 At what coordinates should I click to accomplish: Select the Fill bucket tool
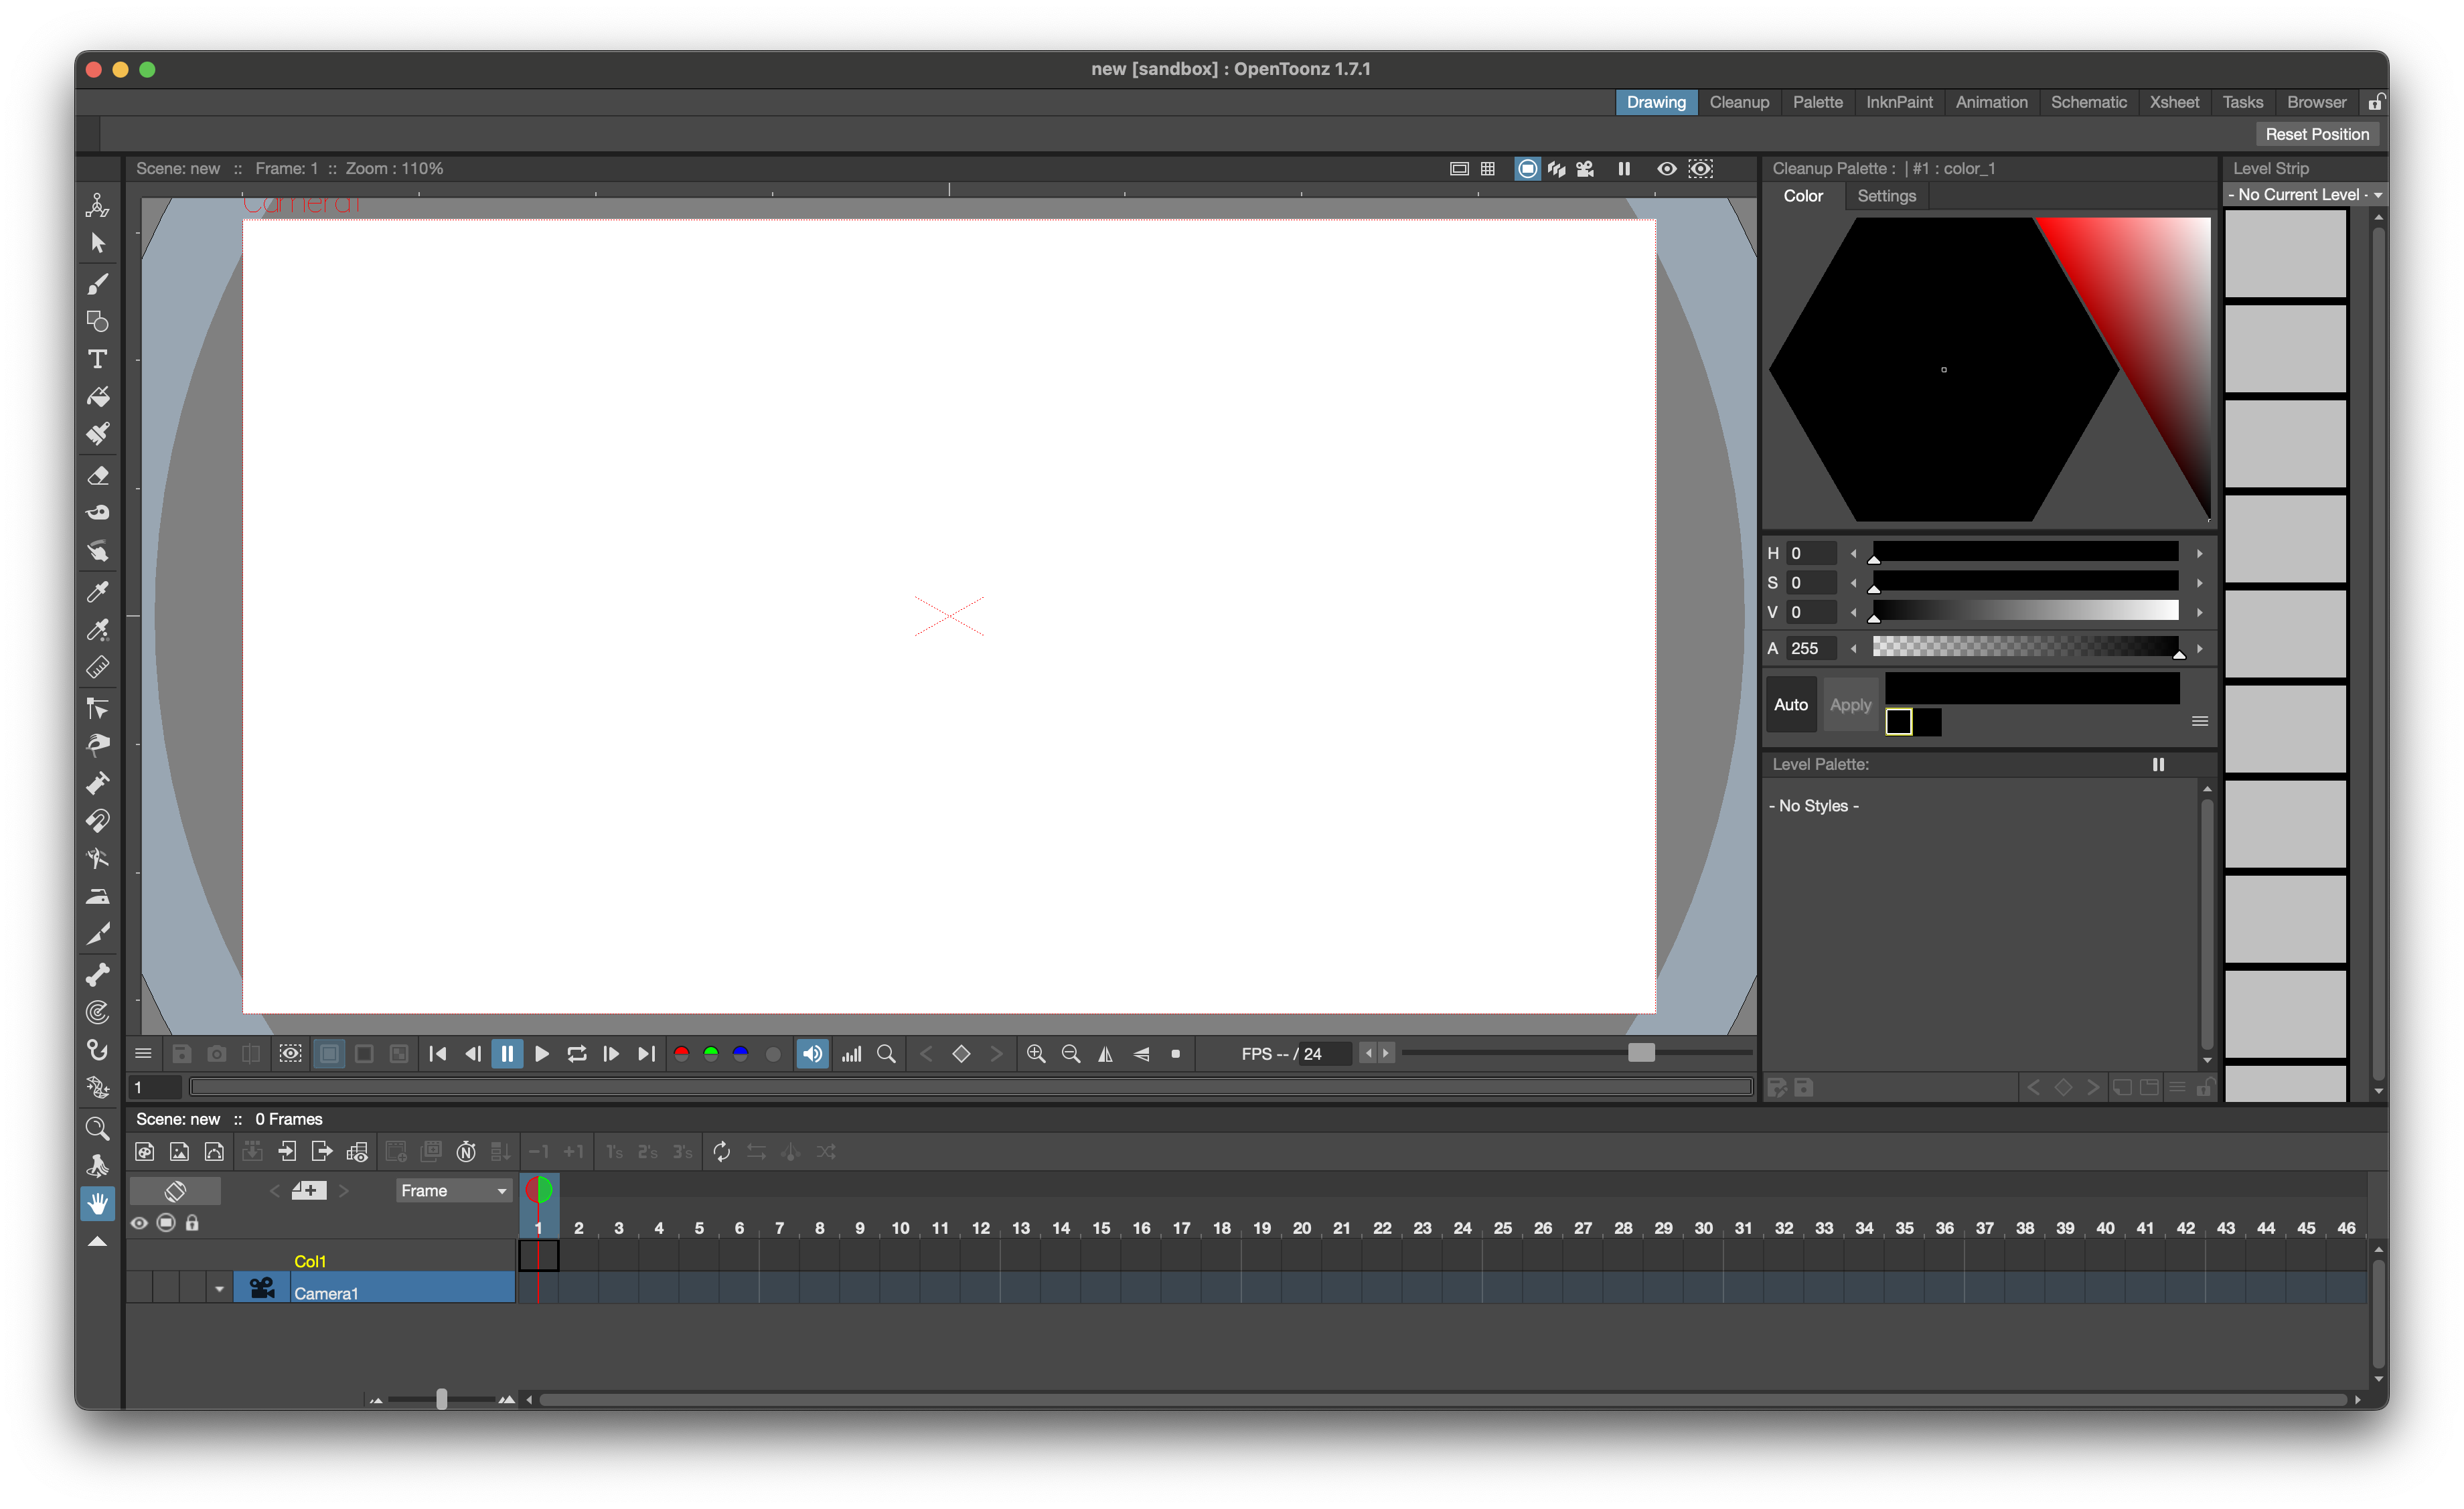point(97,397)
